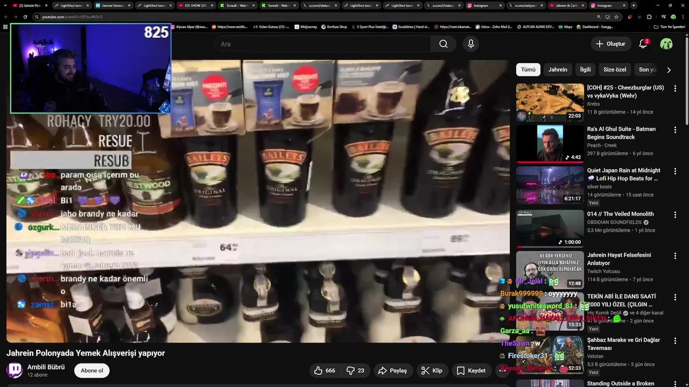689x387 pixels.
Task: Subscribe with the Abone ol button
Action: 92,371
